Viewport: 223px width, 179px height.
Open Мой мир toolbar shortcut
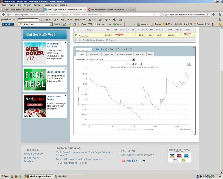coord(118,24)
